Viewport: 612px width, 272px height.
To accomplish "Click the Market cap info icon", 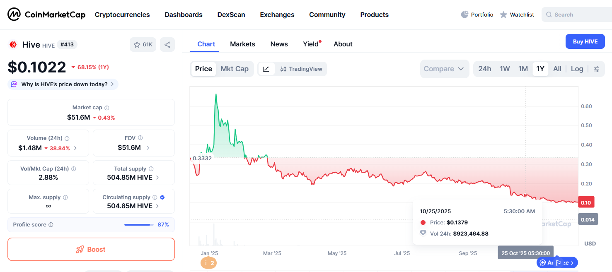I will click(106, 108).
